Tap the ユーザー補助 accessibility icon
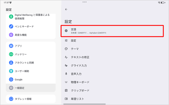Viewport: 169px width, 105px height. click(x=11, y=71)
